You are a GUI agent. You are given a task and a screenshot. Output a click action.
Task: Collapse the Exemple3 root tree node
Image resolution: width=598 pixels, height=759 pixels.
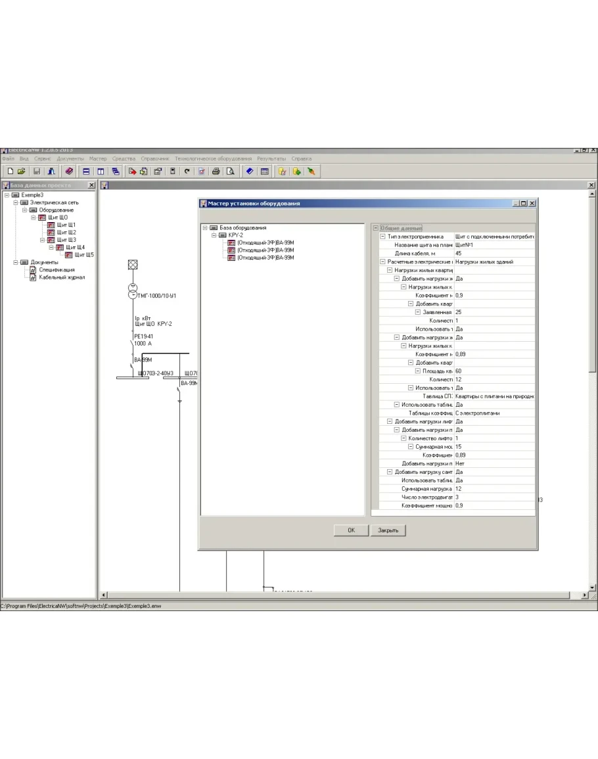point(7,195)
